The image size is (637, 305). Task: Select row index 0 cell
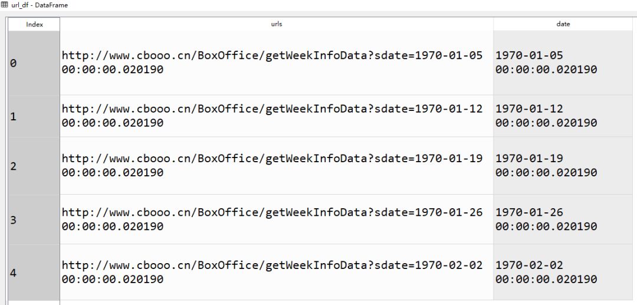[34, 63]
